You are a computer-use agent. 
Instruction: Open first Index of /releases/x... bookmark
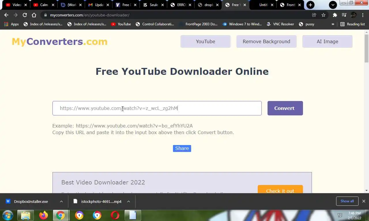43,24
